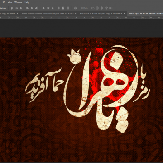The width and height of the screenshot is (163, 163).
Task: Click Align vertical centers icon
Action: coord(17,8)
